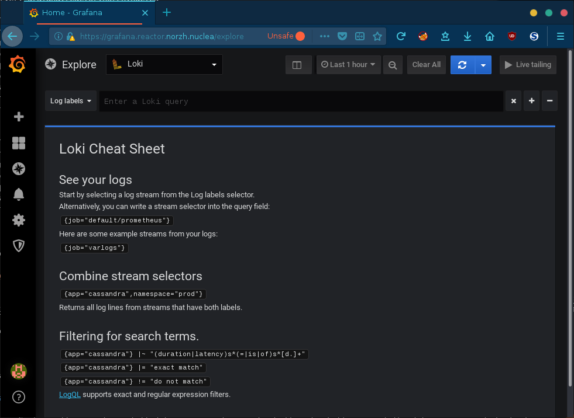574x418 pixels.
Task: Open a new browser tab
Action: tap(167, 12)
